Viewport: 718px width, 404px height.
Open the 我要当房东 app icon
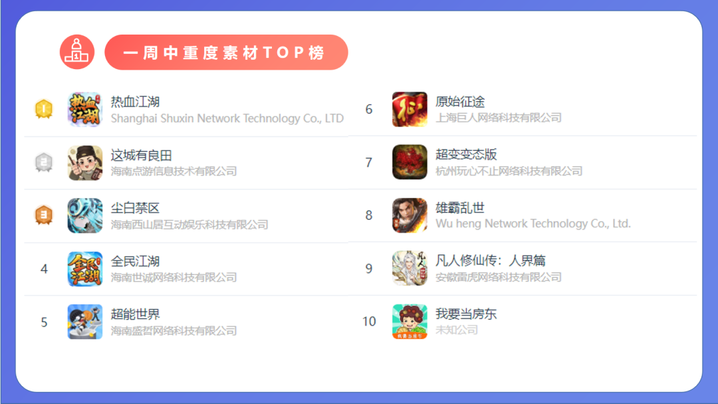pyautogui.click(x=410, y=322)
